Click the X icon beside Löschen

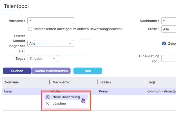pyautogui.click(x=48, y=104)
